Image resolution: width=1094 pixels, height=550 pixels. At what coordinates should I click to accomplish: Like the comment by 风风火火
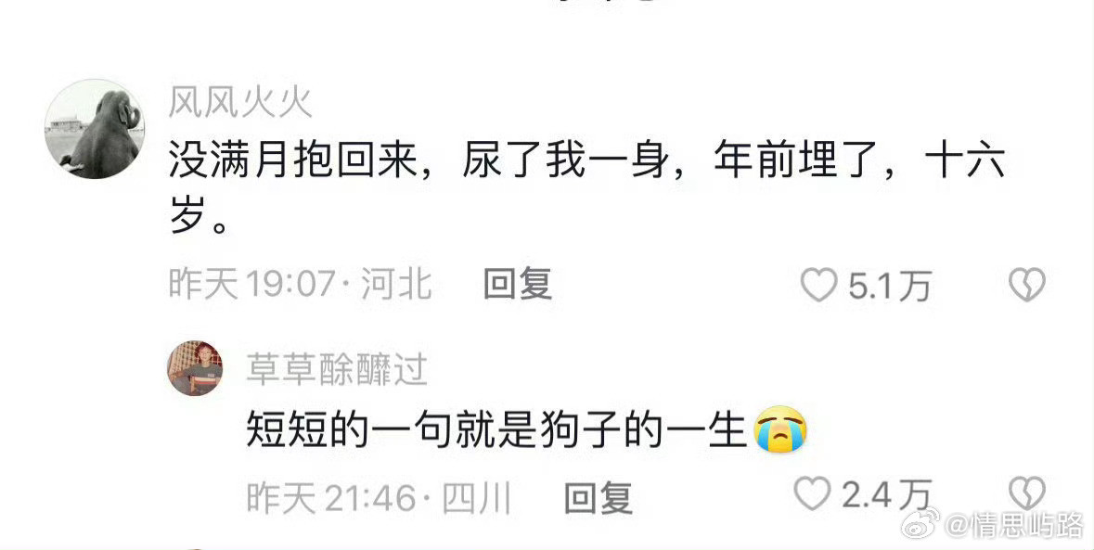(818, 285)
